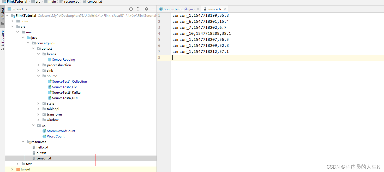
Task: Expand the target folder
Action: 12,169
